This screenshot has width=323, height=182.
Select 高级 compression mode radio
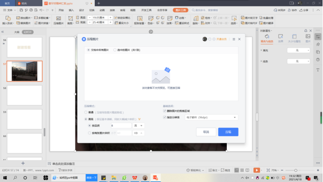tap(86, 119)
